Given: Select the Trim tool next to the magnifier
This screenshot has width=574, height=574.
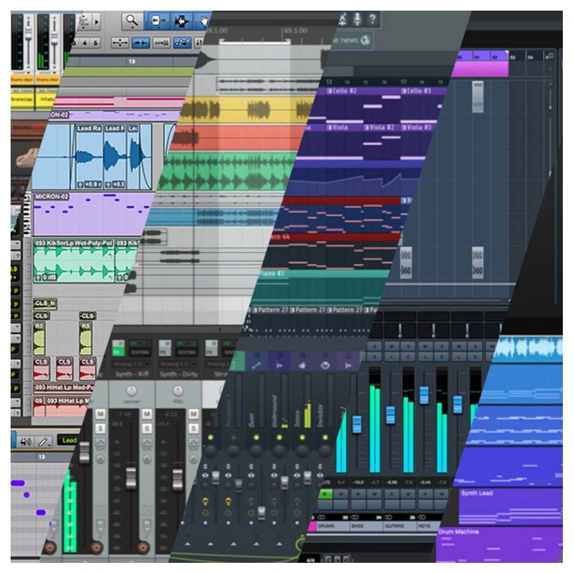Looking at the screenshot, I should click(x=158, y=21).
